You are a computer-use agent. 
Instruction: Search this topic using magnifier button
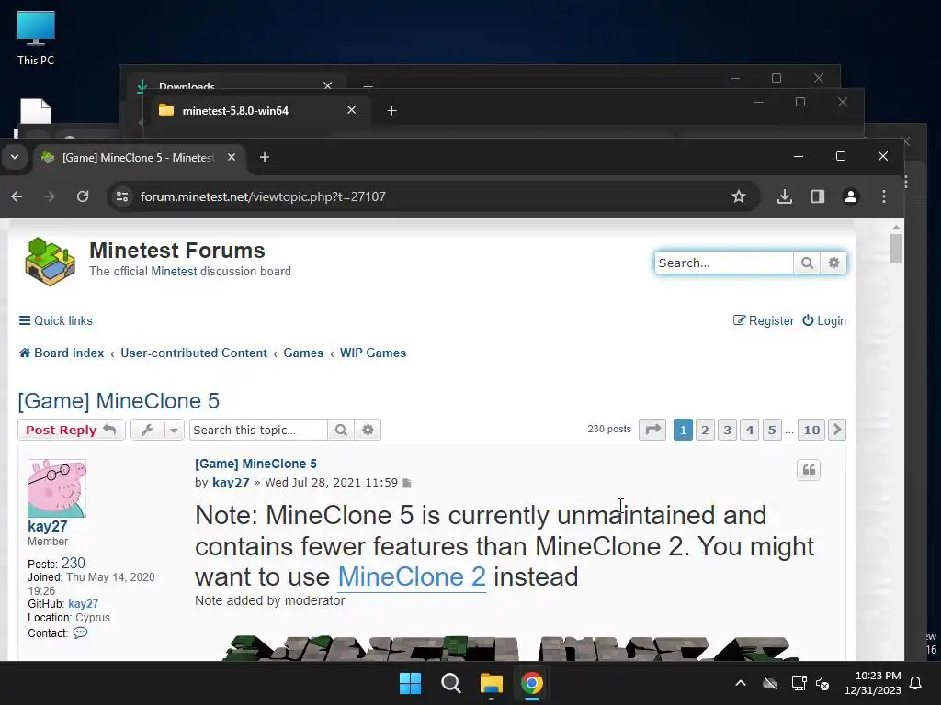(341, 430)
